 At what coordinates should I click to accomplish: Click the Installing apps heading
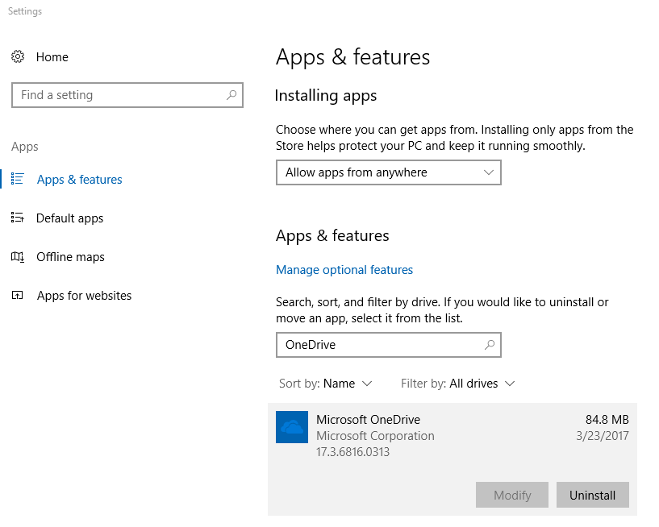coord(326,96)
